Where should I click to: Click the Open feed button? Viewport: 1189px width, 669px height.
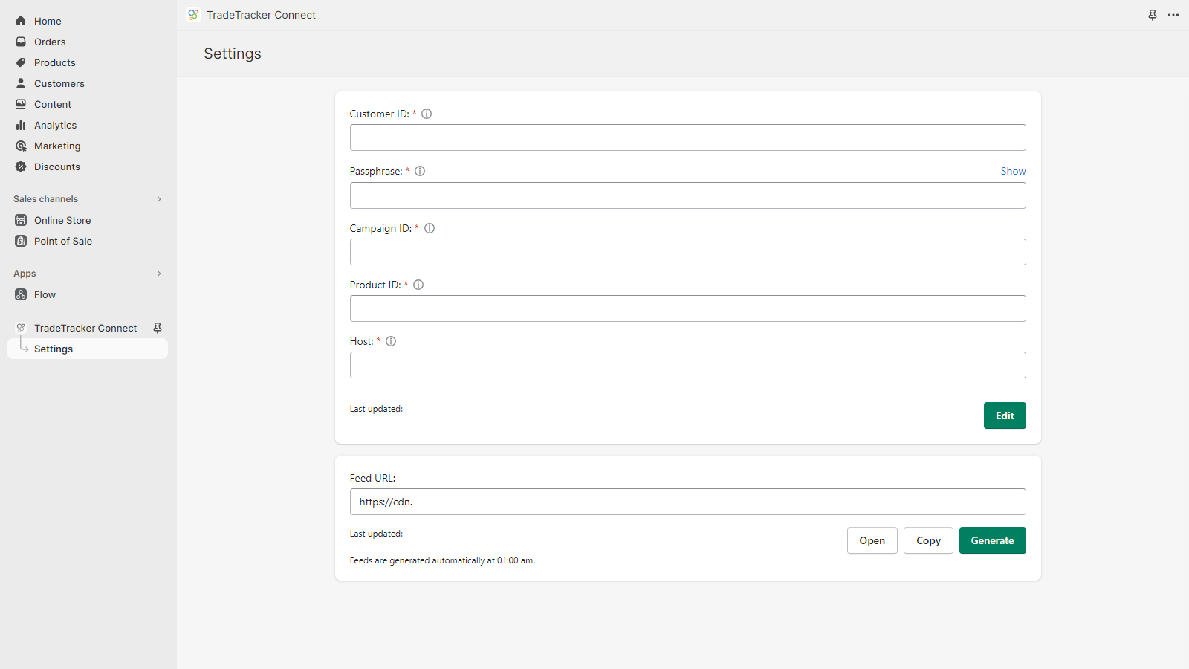(872, 540)
